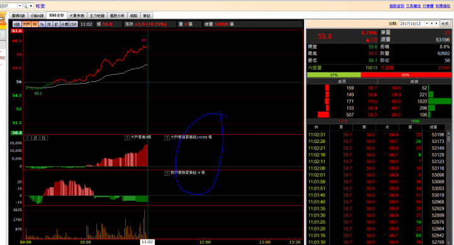Click the magnifier search icon beside the stock code
The height and width of the screenshot is (245, 454).
[x=25, y=6]
